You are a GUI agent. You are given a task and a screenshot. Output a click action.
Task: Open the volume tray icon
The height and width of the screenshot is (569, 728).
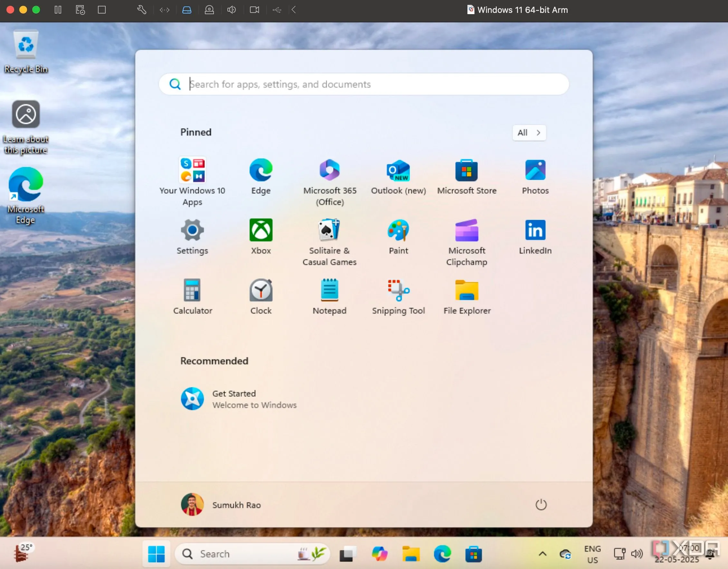tap(637, 554)
